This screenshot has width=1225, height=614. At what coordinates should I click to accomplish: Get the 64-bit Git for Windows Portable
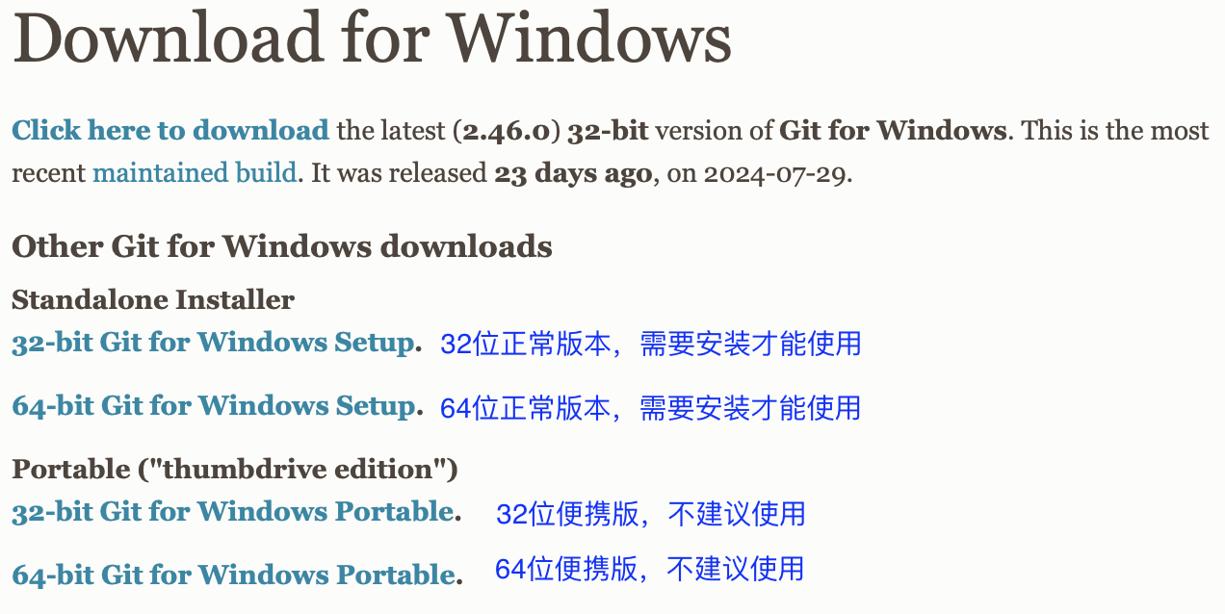tap(233, 576)
